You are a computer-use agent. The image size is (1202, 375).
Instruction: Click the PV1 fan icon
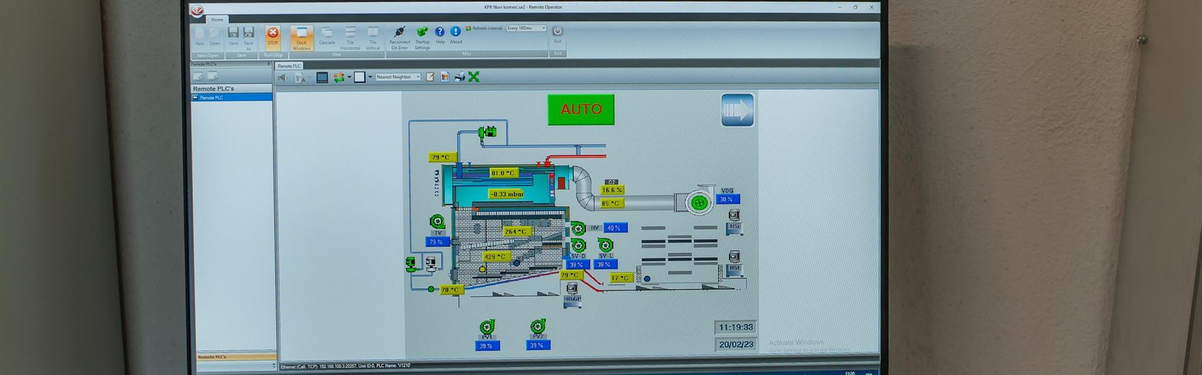point(486,327)
